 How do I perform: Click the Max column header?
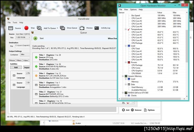(175, 13)
